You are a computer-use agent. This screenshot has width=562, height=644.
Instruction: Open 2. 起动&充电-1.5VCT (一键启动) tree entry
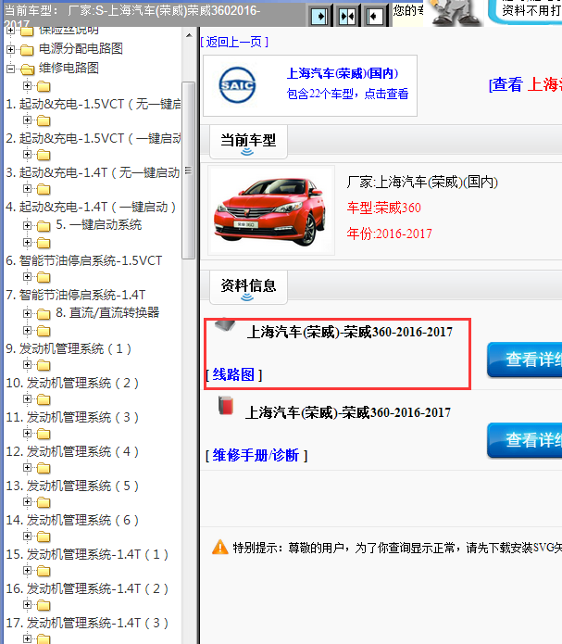(x=94, y=138)
